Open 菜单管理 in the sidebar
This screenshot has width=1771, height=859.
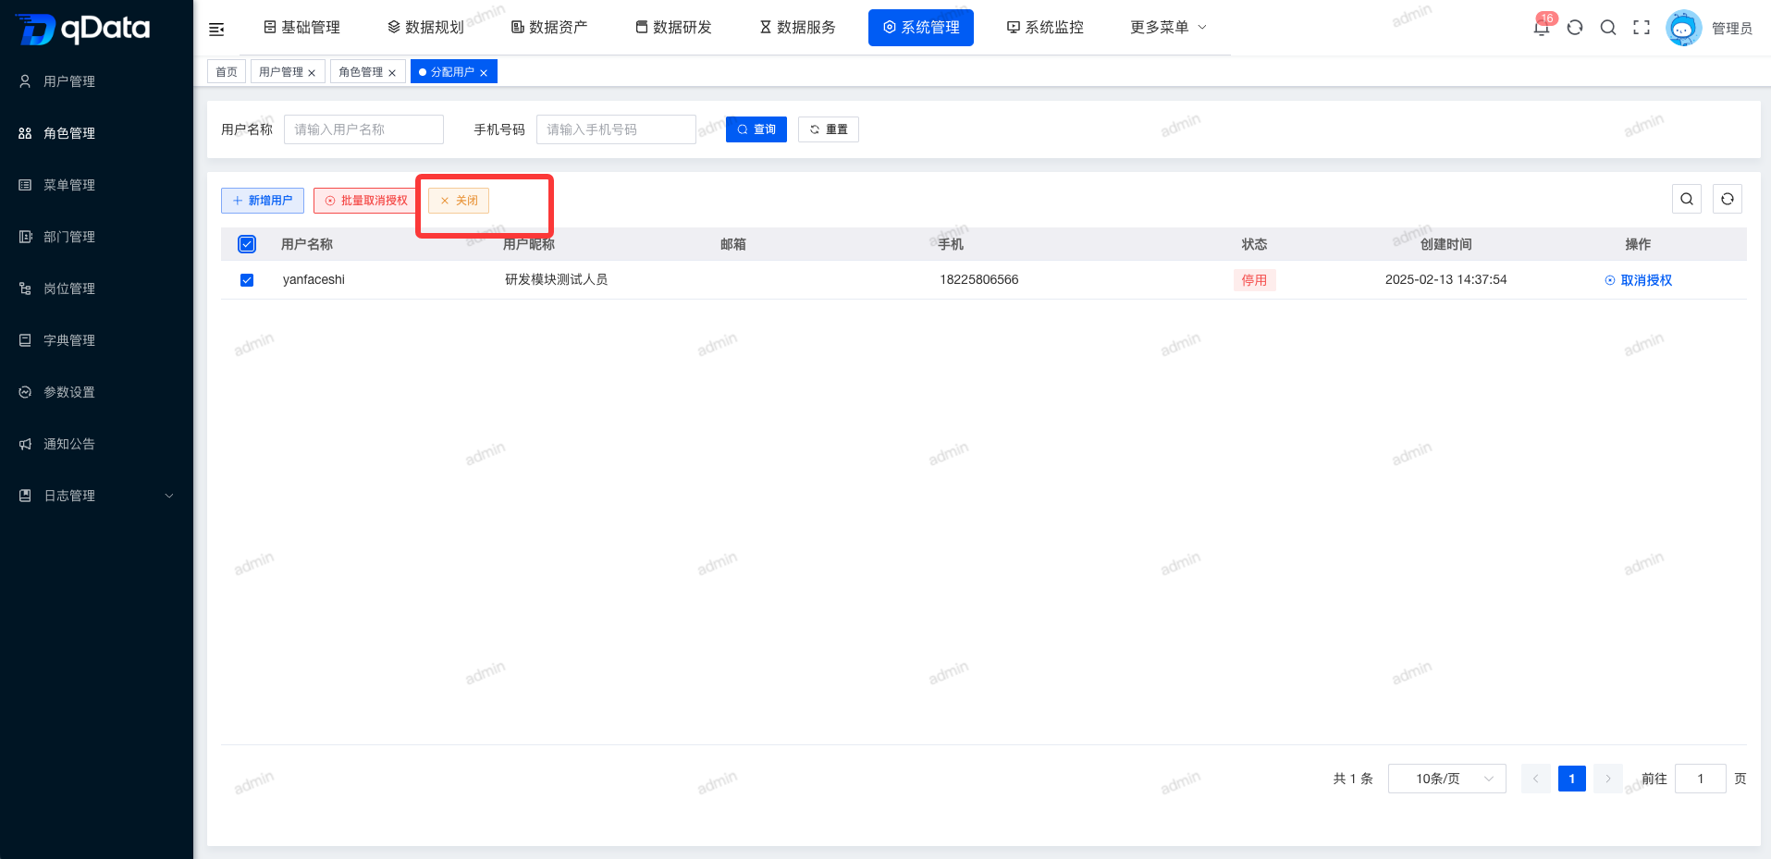pos(96,185)
